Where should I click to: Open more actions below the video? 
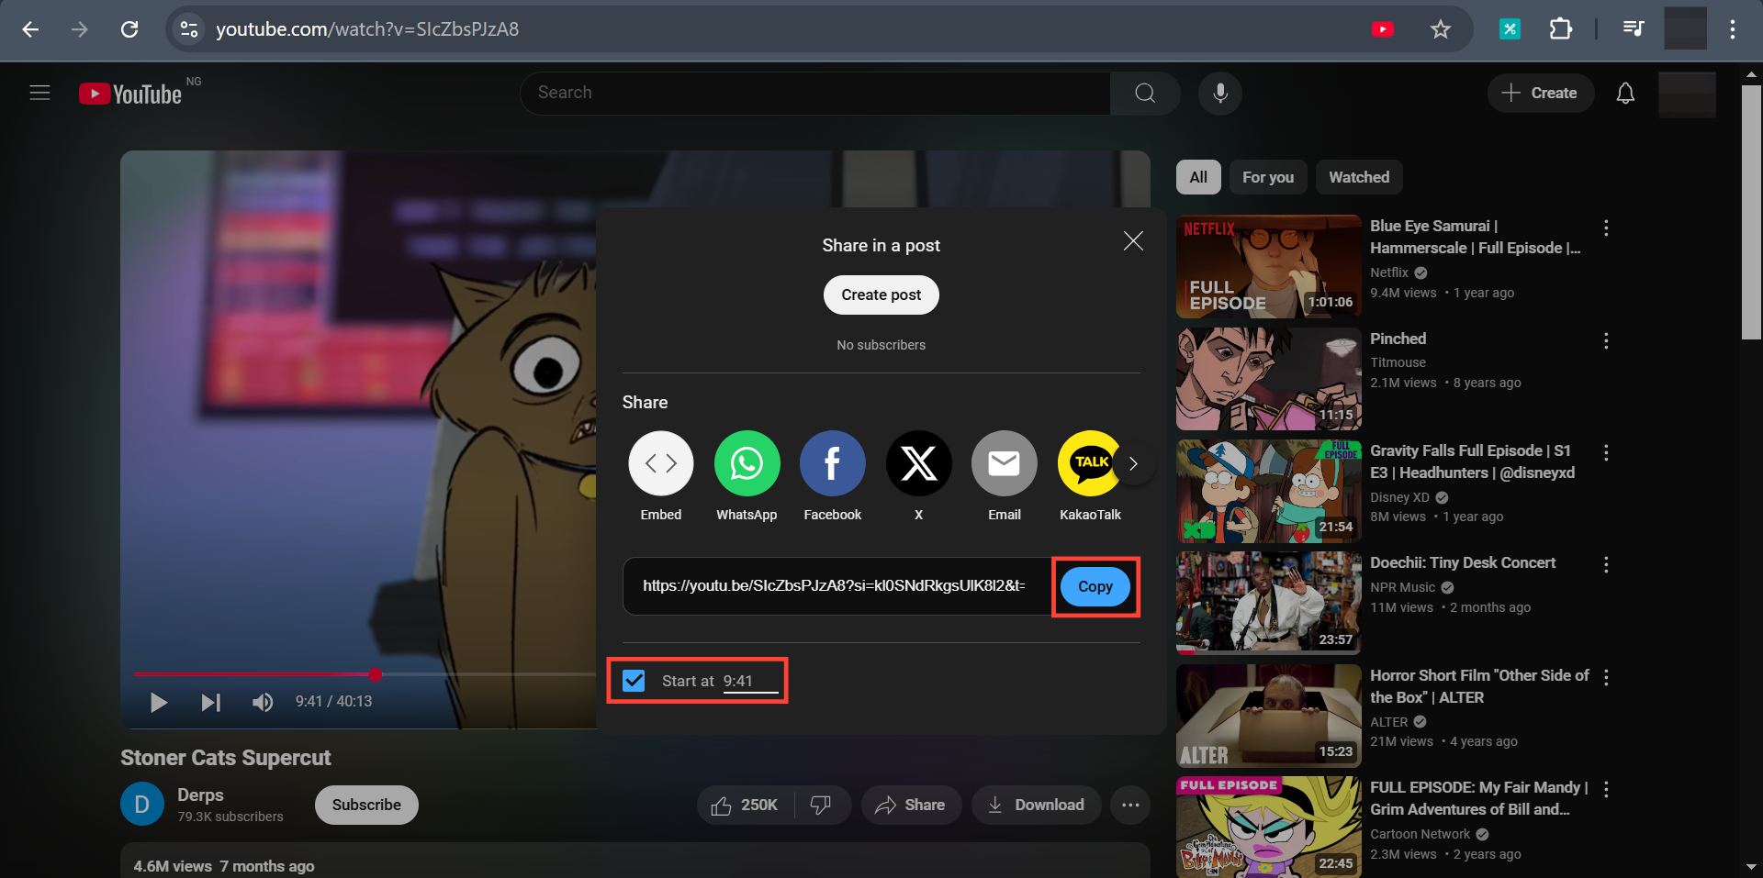(1130, 805)
